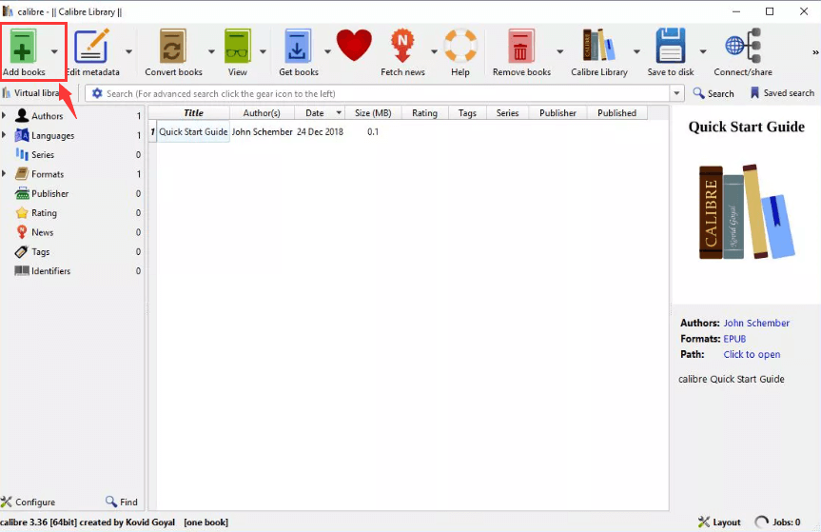Open the Edit metadata tool

(92, 48)
